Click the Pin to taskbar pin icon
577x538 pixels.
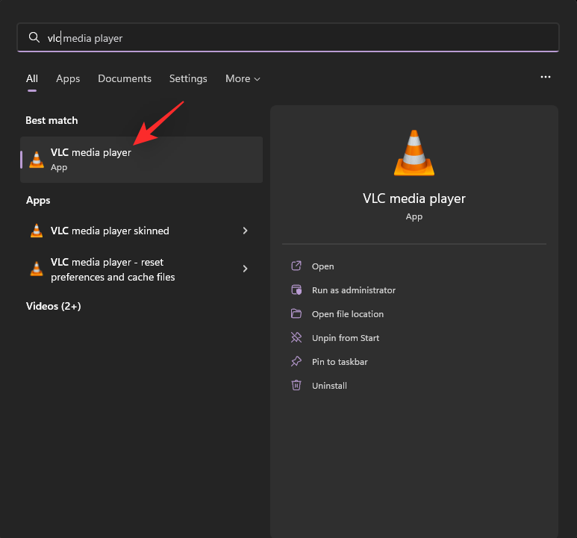pos(296,361)
